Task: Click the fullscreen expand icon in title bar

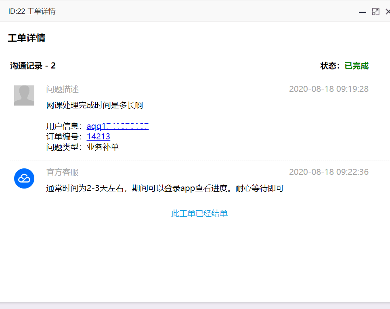Action: click(375, 12)
